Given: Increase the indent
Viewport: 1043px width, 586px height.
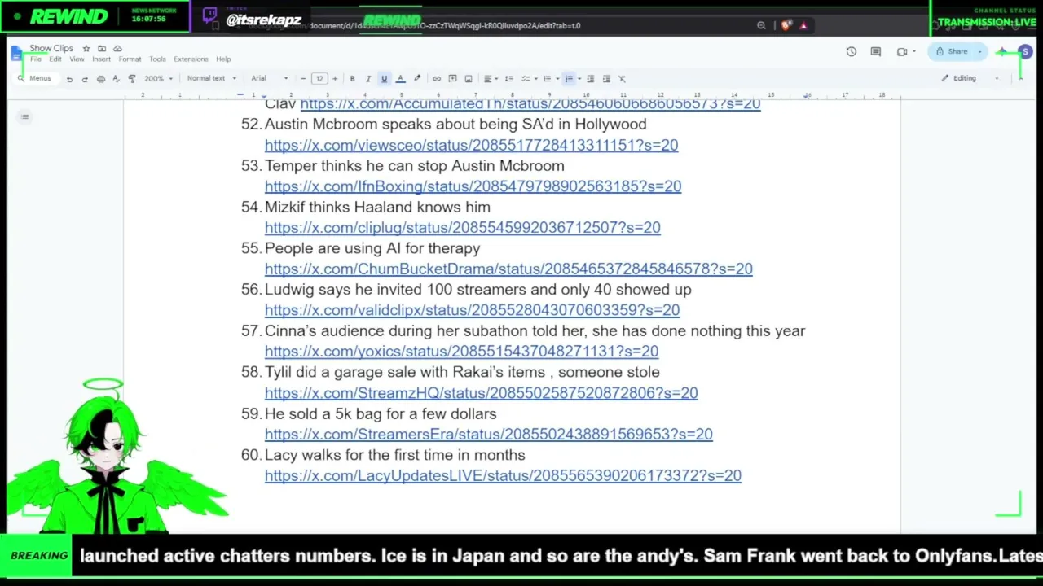Looking at the screenshot, I should [606, 79].
